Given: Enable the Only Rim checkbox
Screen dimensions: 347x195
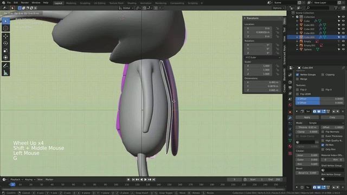Looking at the screenshot, I should [x=323, y=149].
